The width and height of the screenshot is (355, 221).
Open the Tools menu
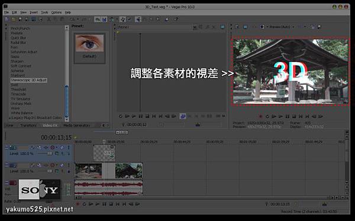point(44,12)
